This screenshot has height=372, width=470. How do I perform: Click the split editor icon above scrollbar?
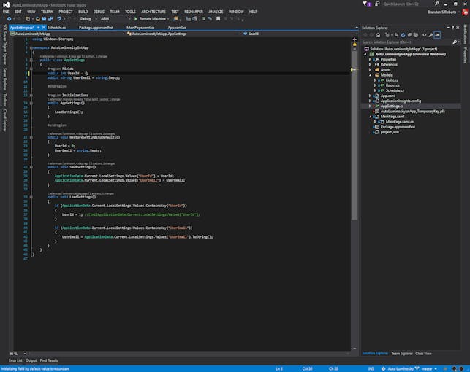pyautogui.click(x=355, y=39)
